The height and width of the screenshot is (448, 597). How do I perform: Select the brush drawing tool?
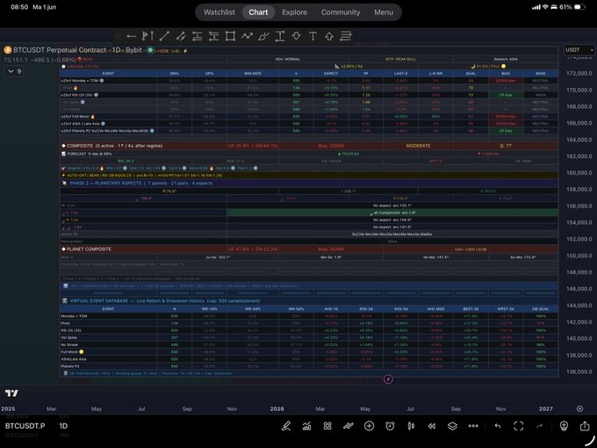coord(263,36)
